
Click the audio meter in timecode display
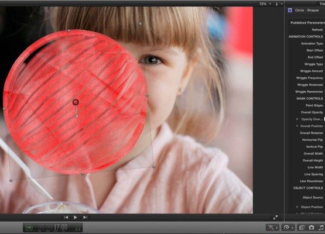[x=78, y=228]
